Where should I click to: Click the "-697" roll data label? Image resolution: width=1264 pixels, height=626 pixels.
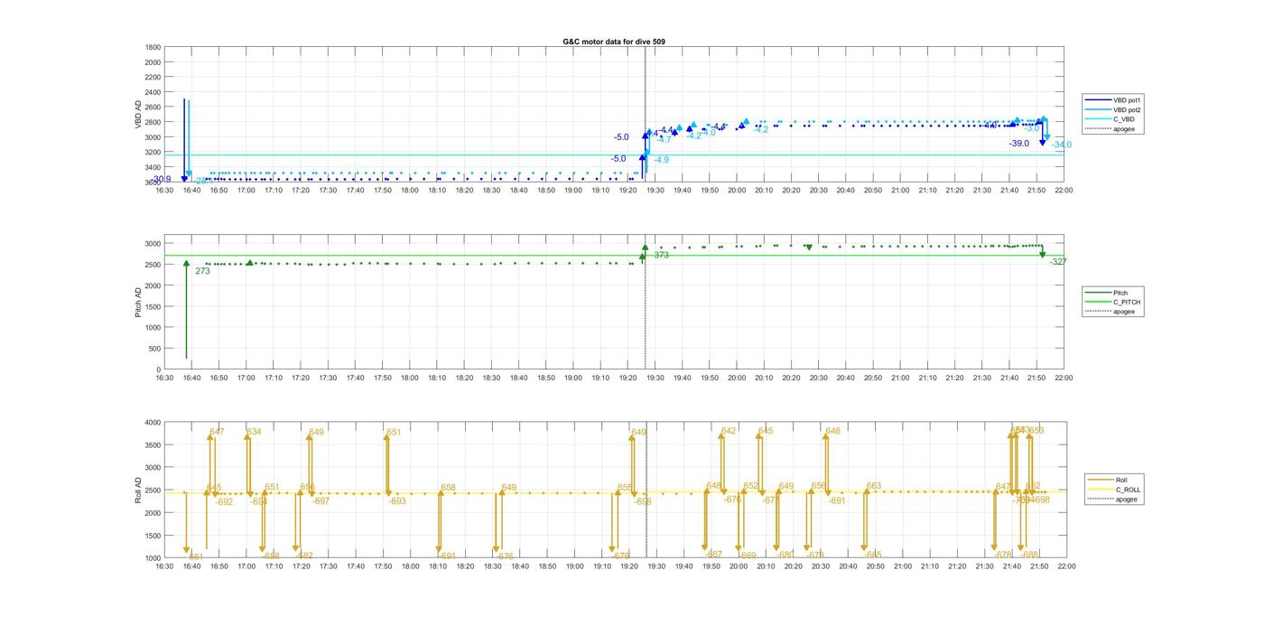coord(321,501)
